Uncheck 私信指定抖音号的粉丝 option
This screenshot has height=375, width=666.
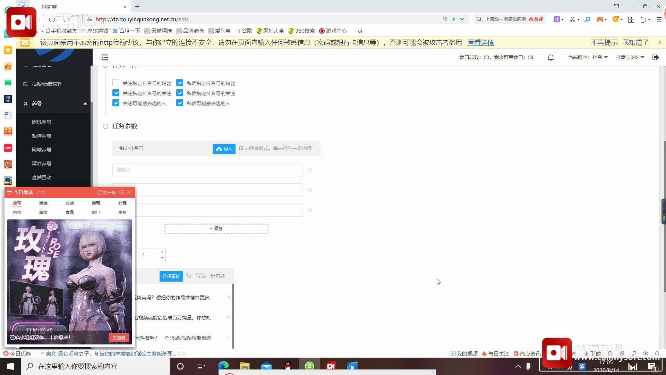coord(180,83)
